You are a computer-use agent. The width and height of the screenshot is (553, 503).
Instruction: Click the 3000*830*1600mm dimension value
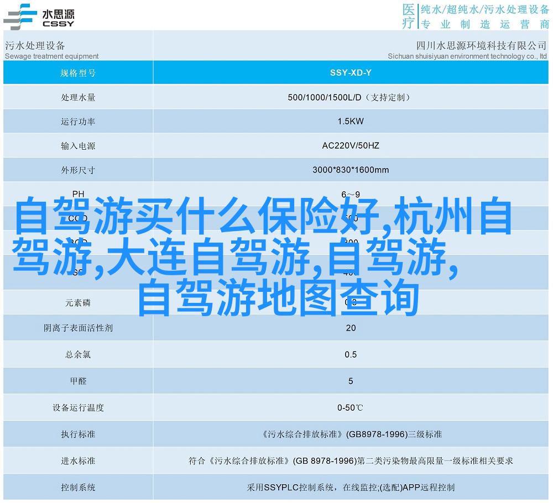[351, 170]
